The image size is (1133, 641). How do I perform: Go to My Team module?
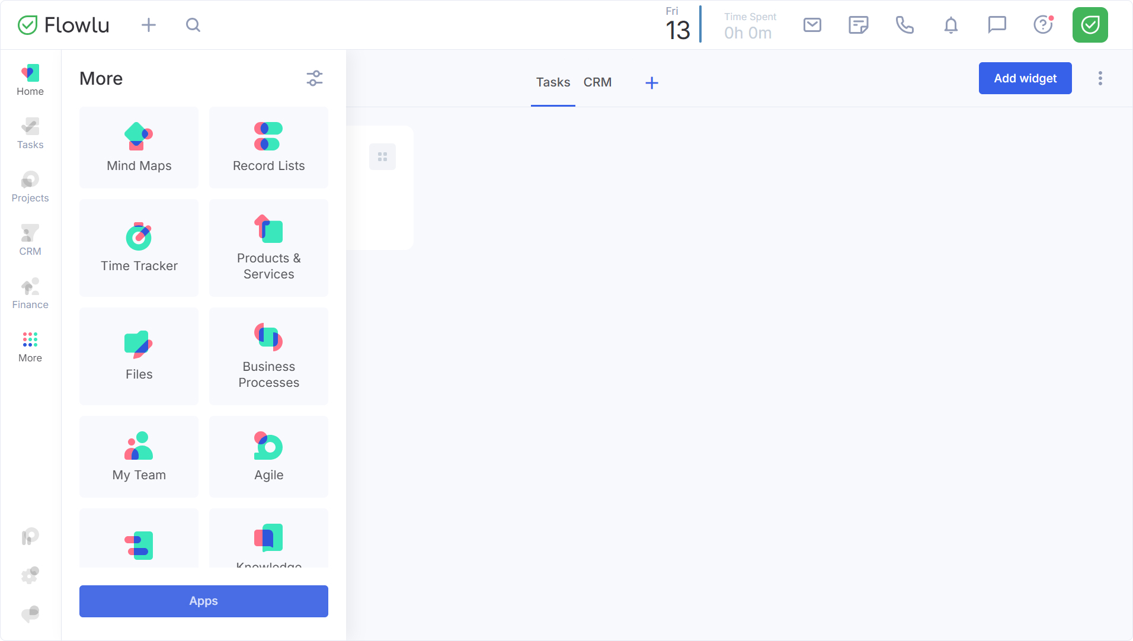click(x=139, y=457)
